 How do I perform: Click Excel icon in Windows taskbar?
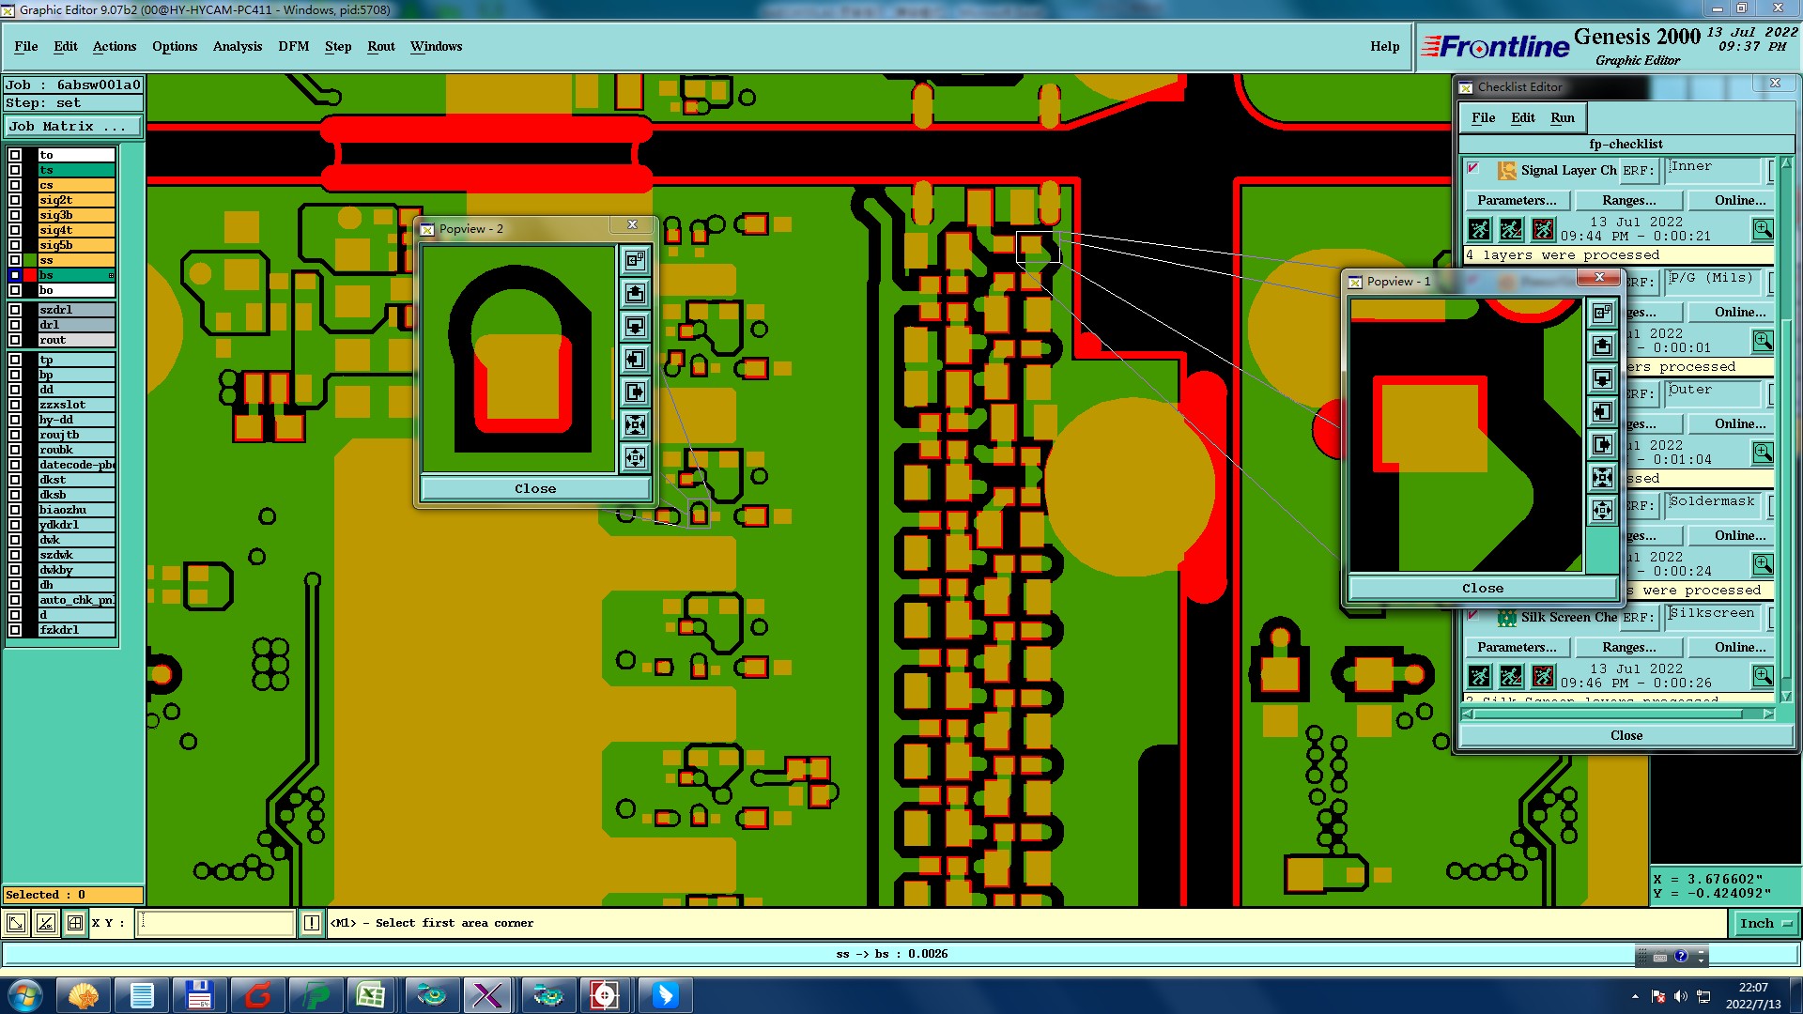click(x=371, y=995)
